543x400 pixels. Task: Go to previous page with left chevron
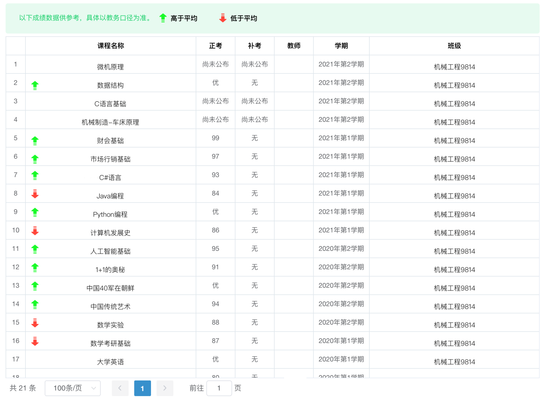click(120, 388)
